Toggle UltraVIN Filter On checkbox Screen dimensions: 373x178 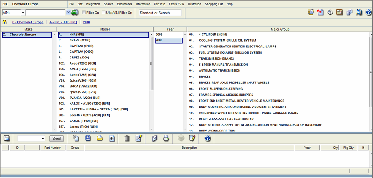(104, 13)
